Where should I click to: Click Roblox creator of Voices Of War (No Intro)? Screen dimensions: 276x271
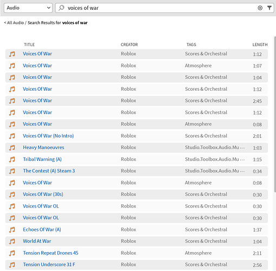click(129, 136)
